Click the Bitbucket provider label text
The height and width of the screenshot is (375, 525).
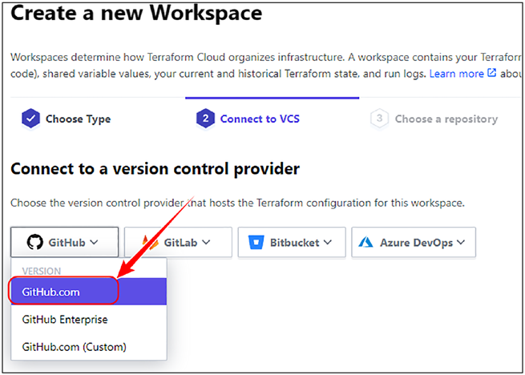pyautogui.click(x=295, y=243)
